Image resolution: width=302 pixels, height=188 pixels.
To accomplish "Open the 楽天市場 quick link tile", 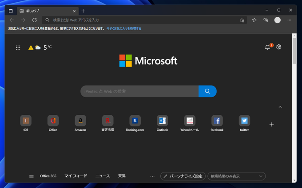I will click(x=107, y=123).
